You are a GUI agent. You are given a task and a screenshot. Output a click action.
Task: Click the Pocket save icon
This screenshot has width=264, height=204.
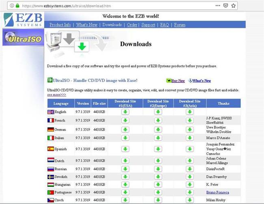(225, 6)
